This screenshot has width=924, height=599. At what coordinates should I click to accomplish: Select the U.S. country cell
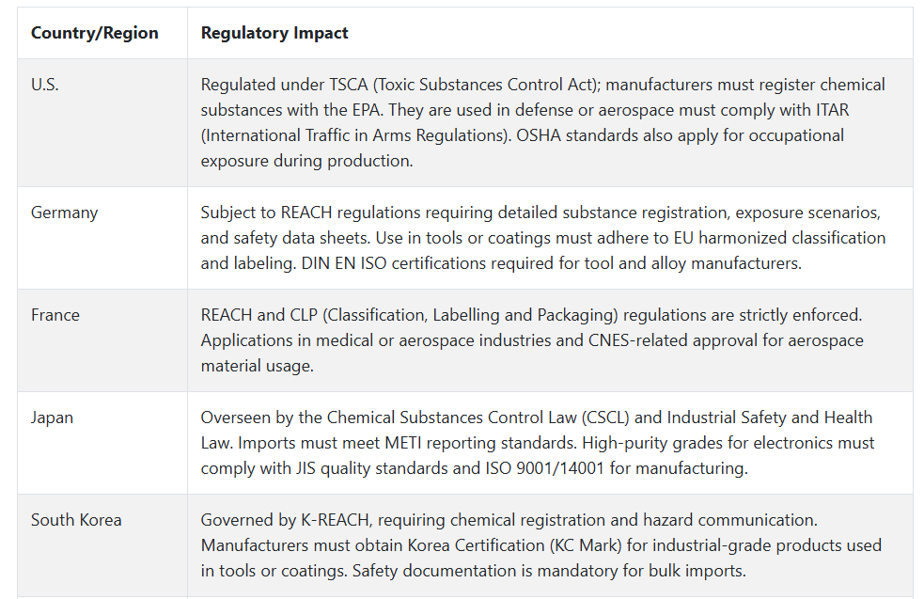[x=45, y=85]
